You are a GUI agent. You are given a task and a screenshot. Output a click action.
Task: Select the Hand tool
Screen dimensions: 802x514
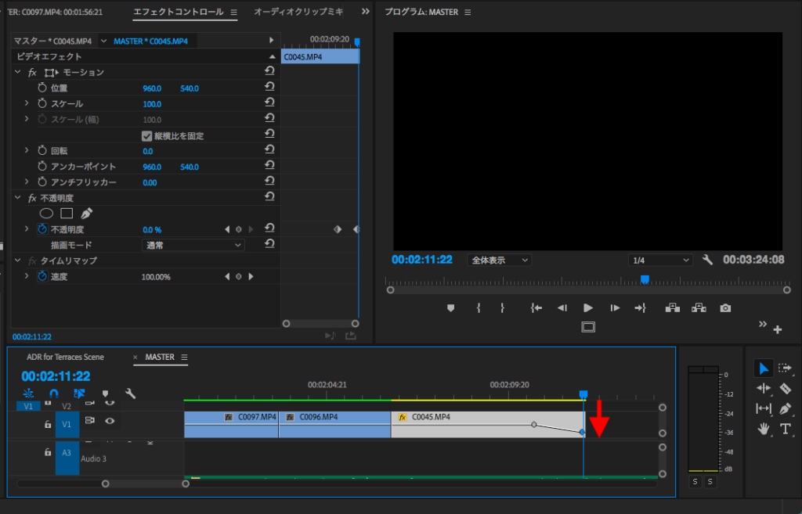coord(764,429)
